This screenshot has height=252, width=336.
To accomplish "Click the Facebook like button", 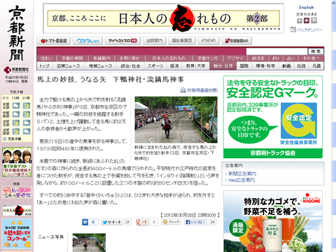I will point(195,222).
